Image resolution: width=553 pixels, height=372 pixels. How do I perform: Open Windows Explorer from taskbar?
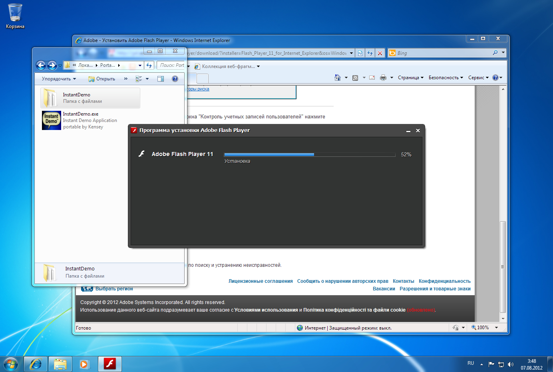[x=60, y=364]
